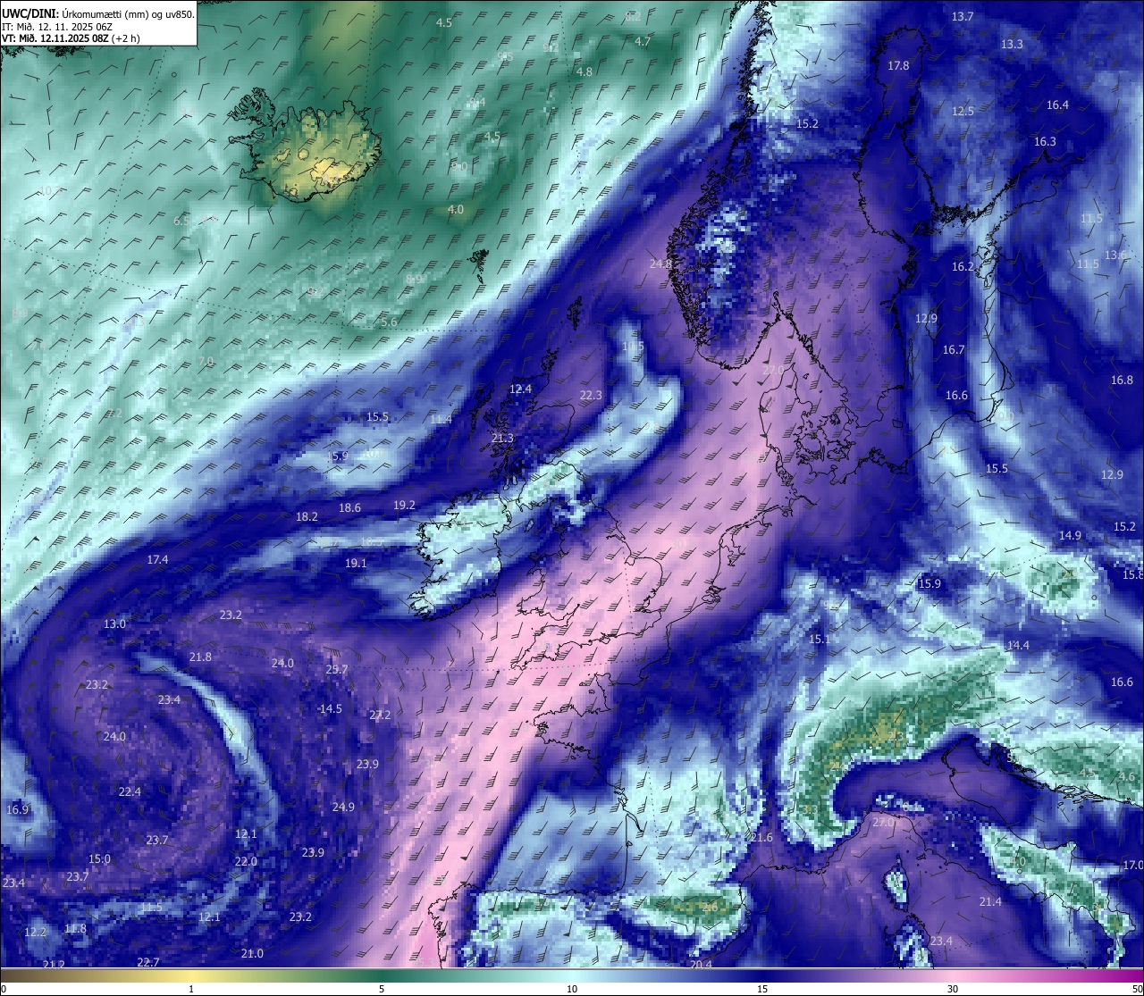Pick the 16.4 value label
Image resolution: width=1144 pixels, height=996 pixels.
pyautogui.click(x=1057, y=105)
